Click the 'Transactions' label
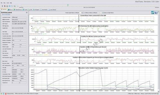This screenshot has height=95, width=160. (5, 55)
